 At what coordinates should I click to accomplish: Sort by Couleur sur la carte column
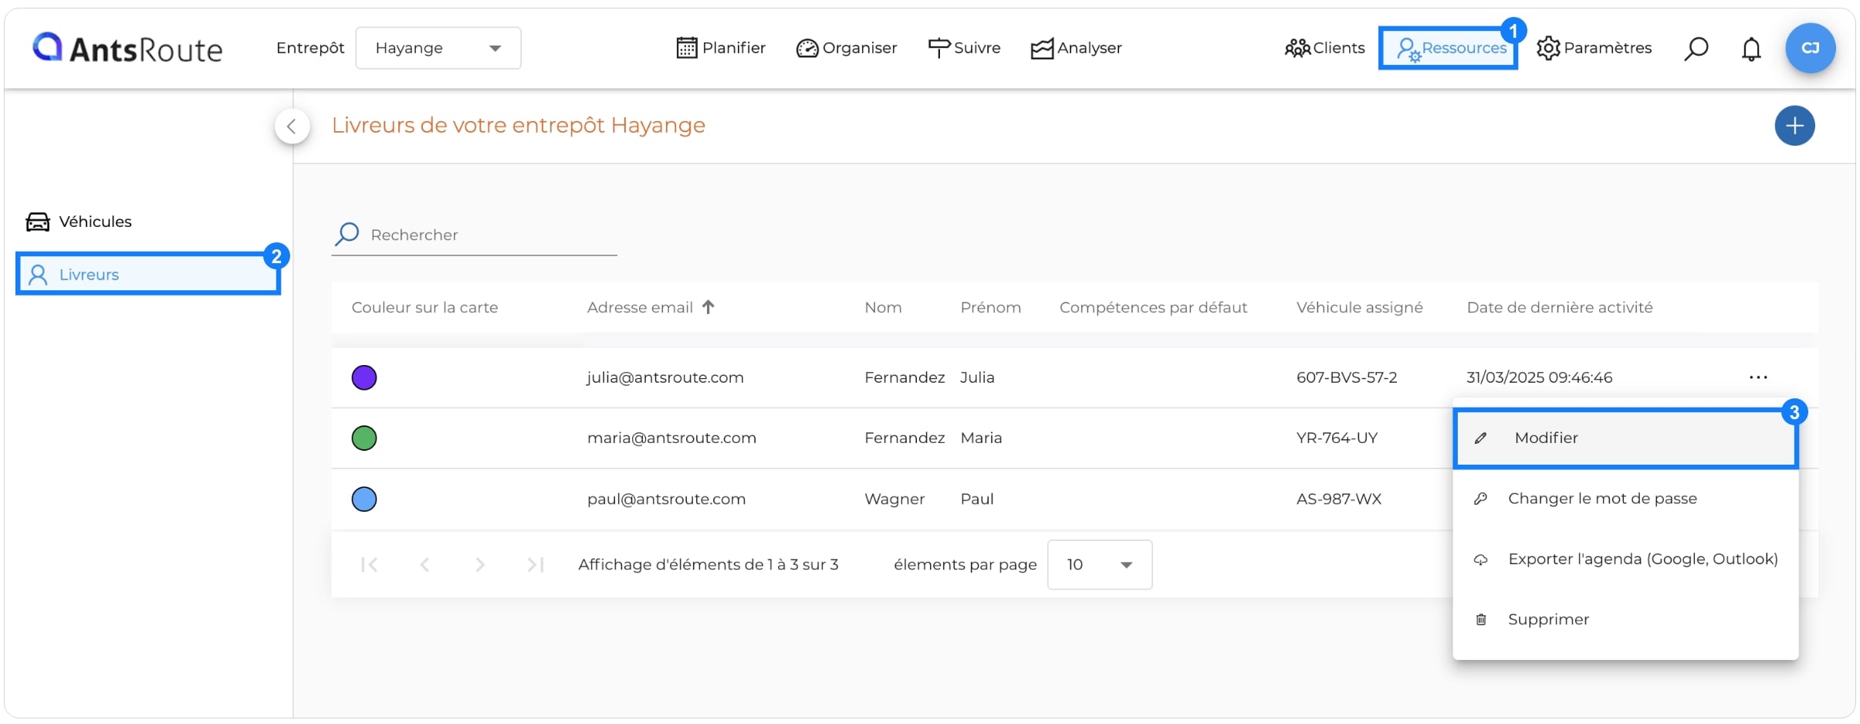424,307
